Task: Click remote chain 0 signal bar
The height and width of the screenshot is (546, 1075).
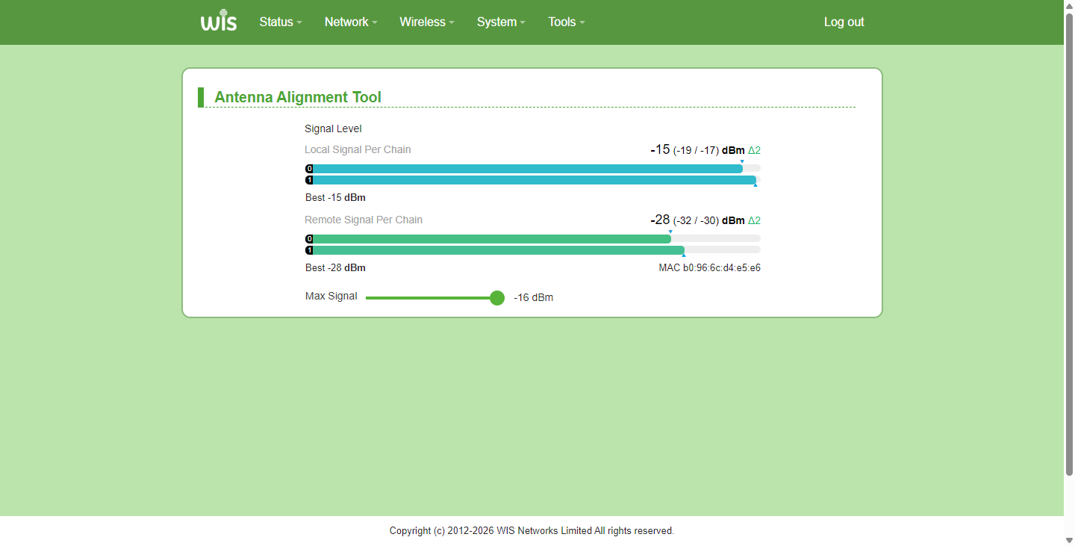Action: click(532, 239)
